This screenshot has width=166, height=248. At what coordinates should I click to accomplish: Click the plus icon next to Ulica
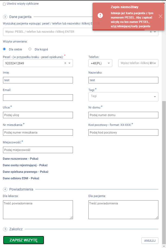(11, 106)
